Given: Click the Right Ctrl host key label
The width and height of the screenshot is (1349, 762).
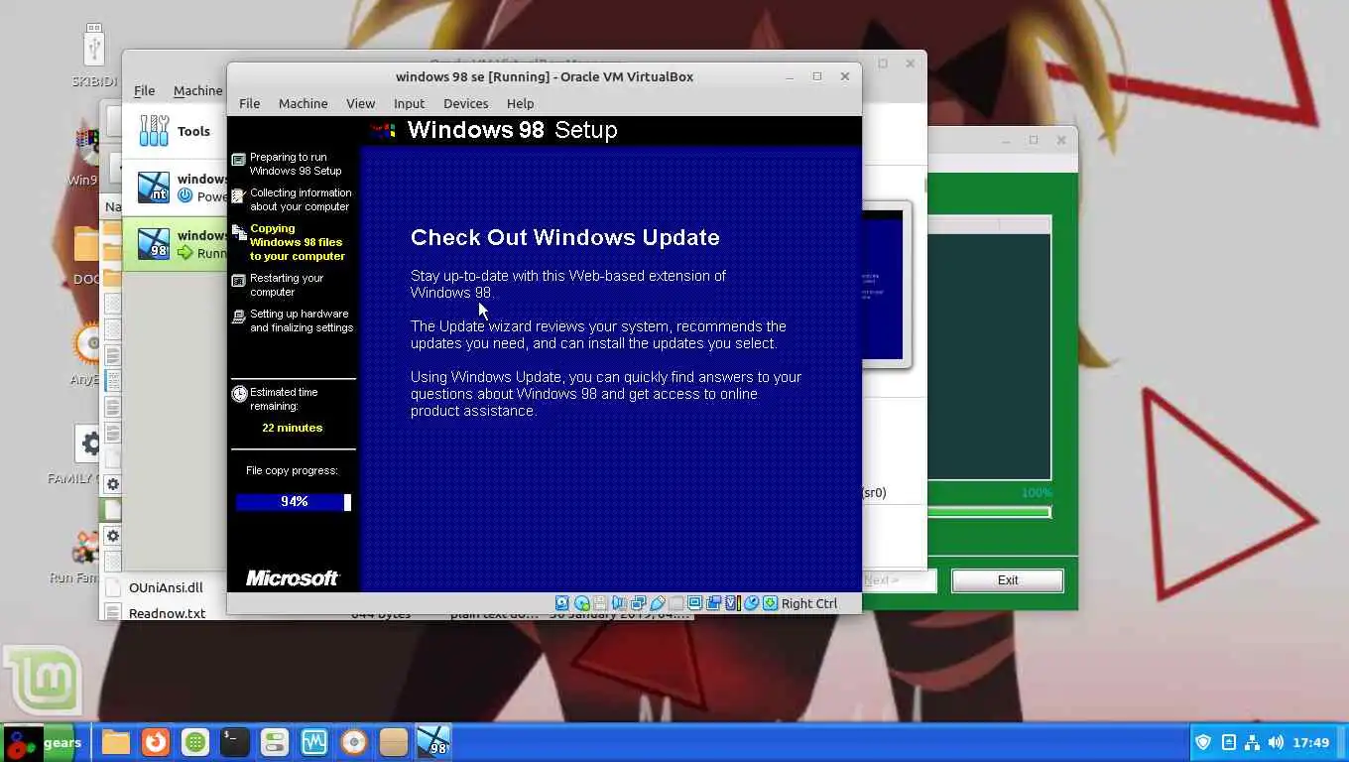Looking at the screenshot, I should pos(808,603).
